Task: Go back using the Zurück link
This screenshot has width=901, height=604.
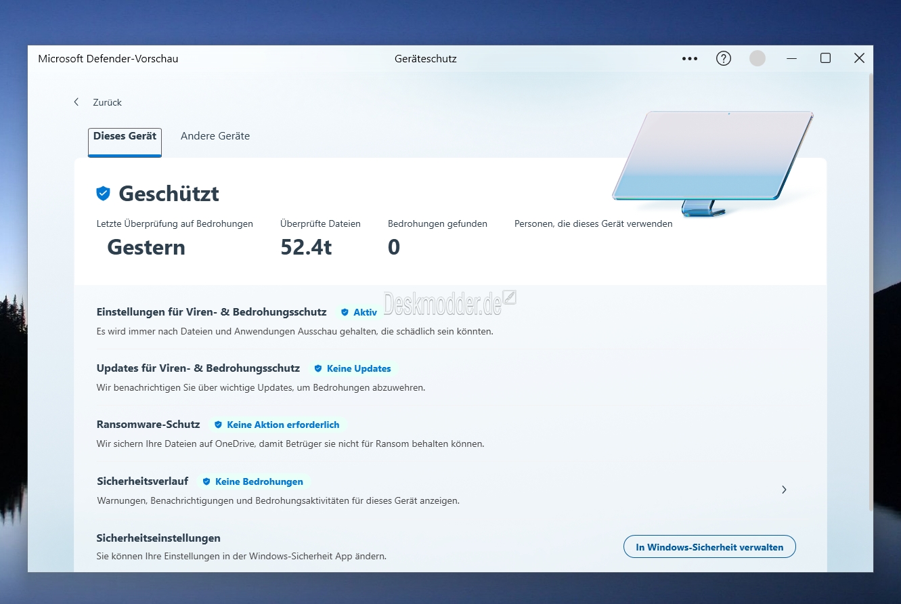Action: pyautogui.click(x=108, y=102)
